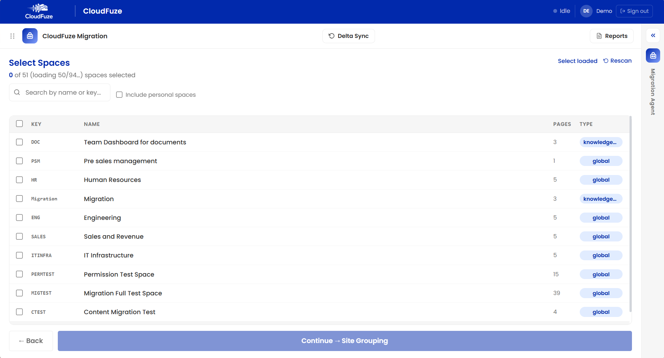The width and height of the screenshot is (664, 358).
Task: Click the NAME column header
Action: point(92,124)
